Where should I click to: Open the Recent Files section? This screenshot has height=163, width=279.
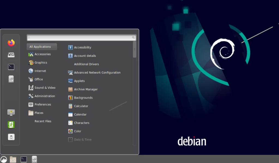click(x=43, y=121)
